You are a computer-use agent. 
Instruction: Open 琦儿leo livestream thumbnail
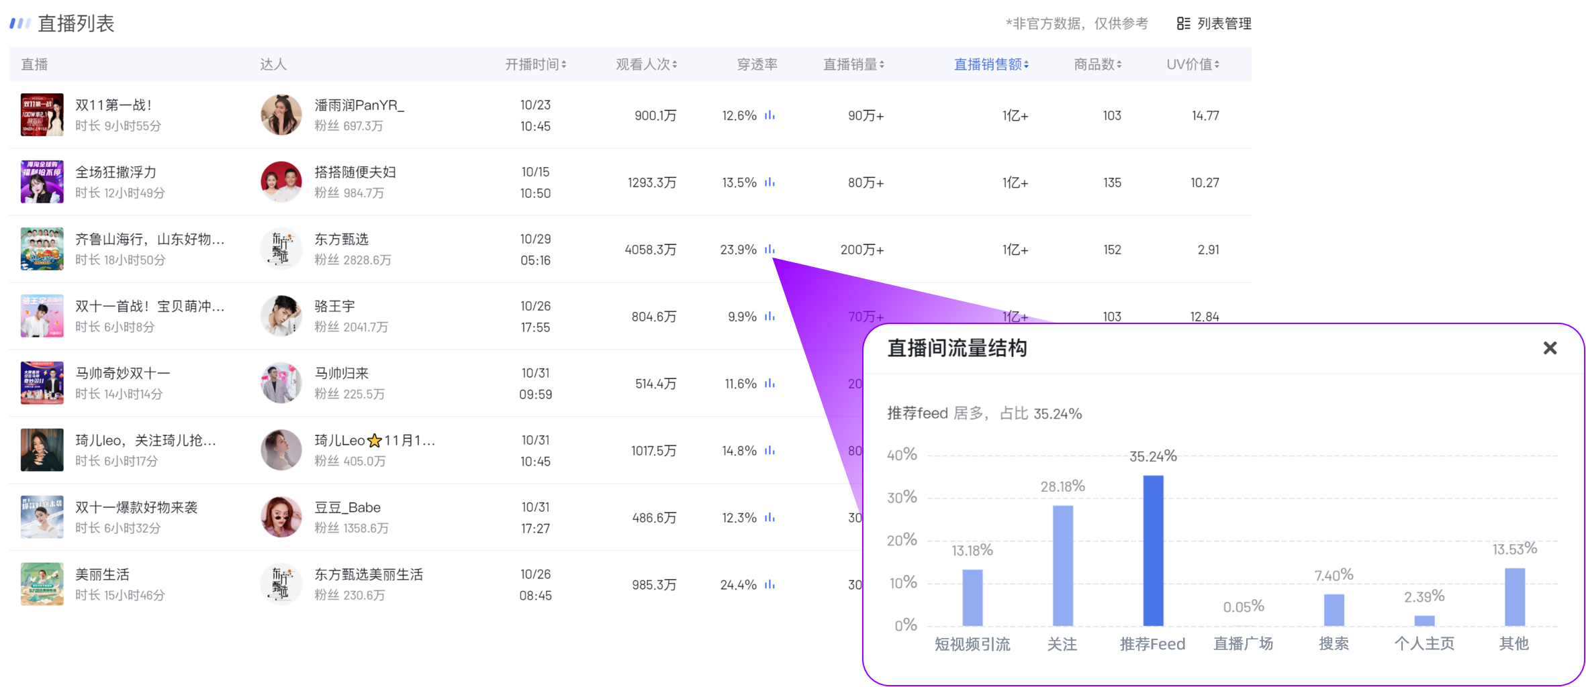[42, 450]
